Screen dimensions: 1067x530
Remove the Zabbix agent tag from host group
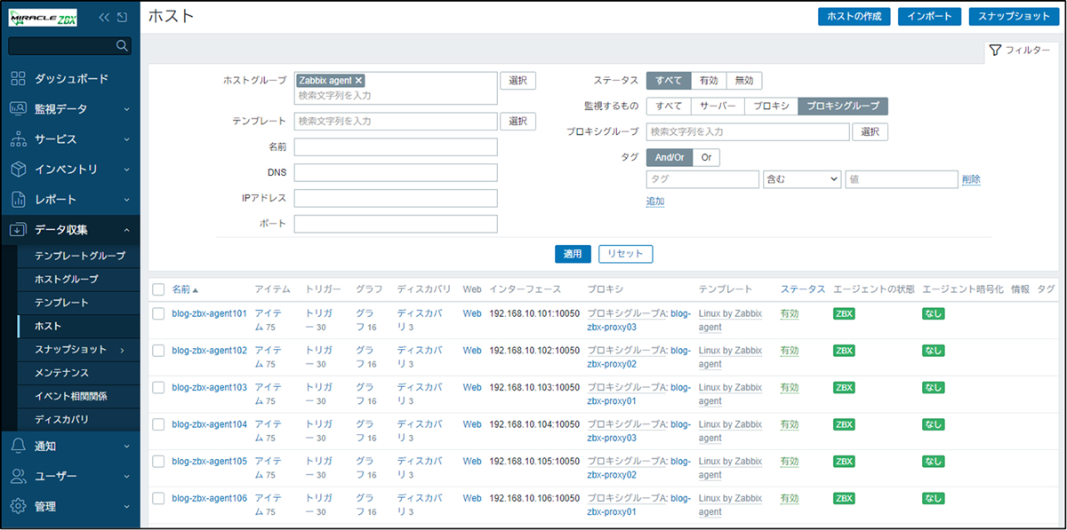359,81
